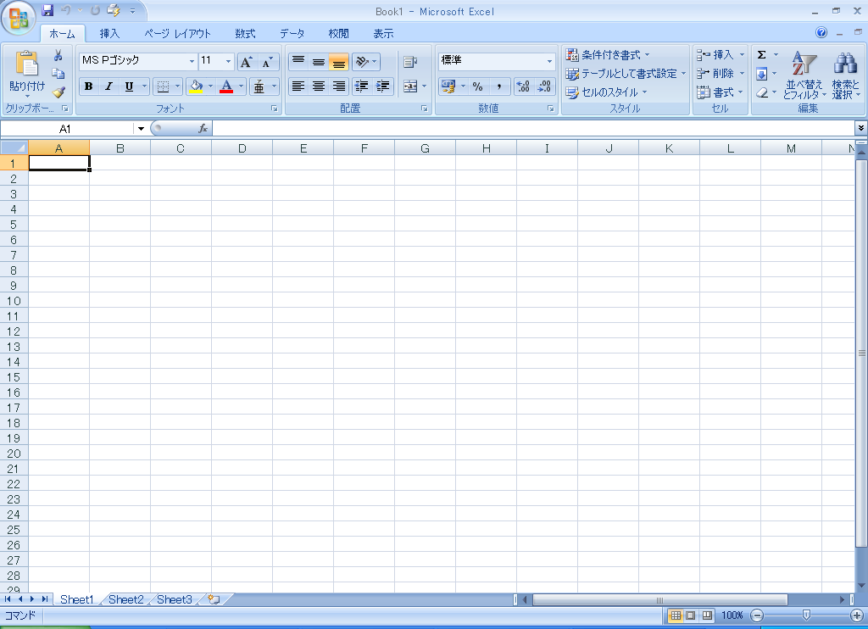Click 並べ替えとフィルタ sort and filter
868x629 pixels.
click(804, 75)
